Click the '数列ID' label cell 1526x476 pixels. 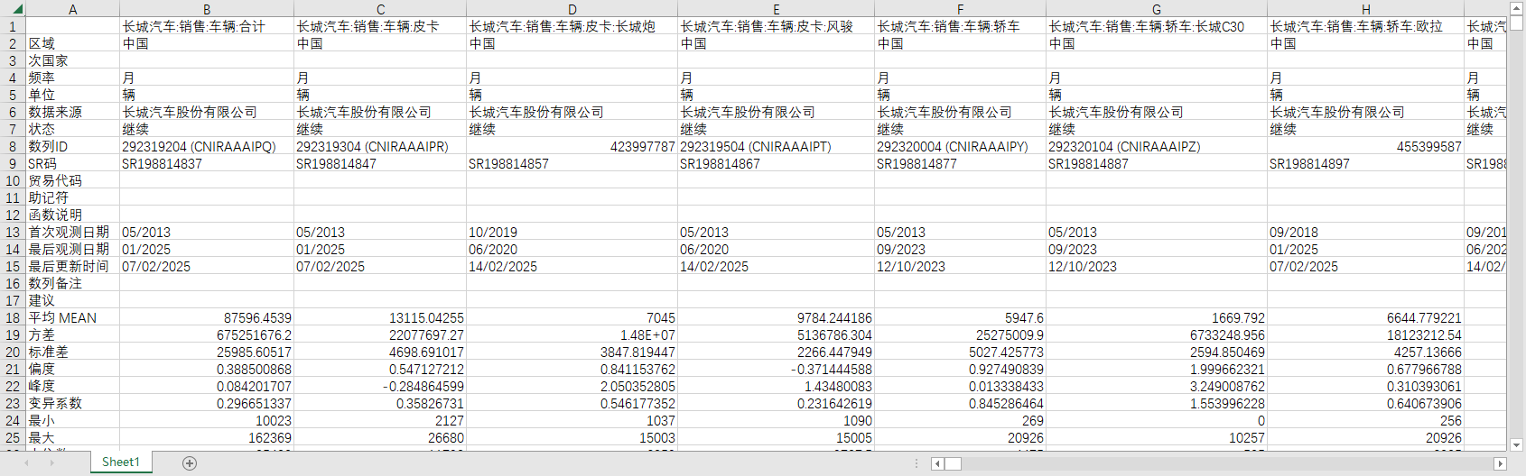pyautogui.click(x=72, y=146)
